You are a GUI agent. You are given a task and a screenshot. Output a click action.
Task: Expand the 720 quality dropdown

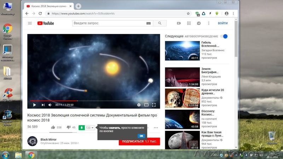(x=90, y=128)
